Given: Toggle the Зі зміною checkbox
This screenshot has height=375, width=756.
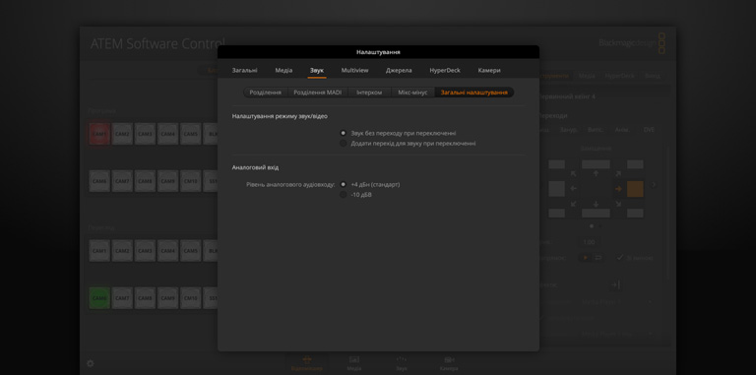Looking at the screenshot, I should pos(620,258).
